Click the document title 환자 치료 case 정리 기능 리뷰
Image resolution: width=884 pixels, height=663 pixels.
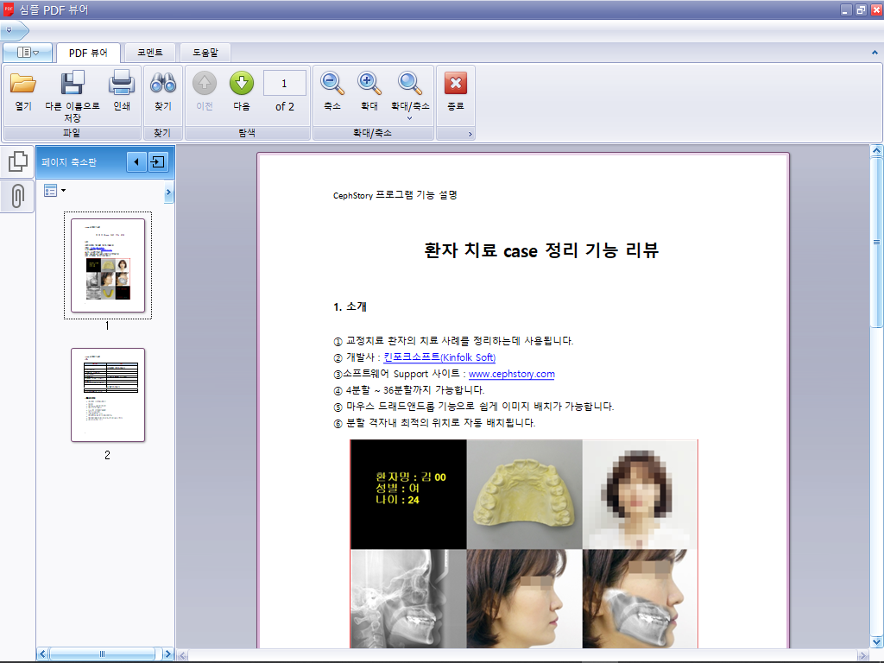[x=541, y=250]
